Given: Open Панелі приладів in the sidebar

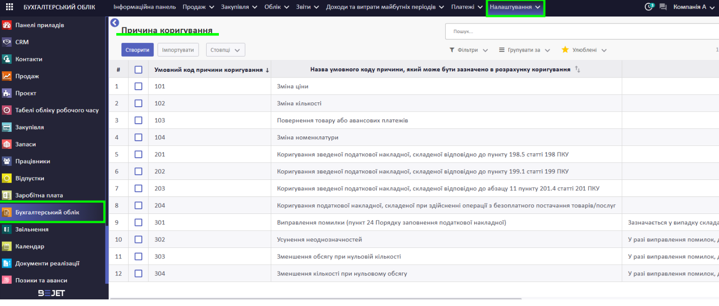Looking at the screenshot, I should pyautogui.click(x=40, y=25).
